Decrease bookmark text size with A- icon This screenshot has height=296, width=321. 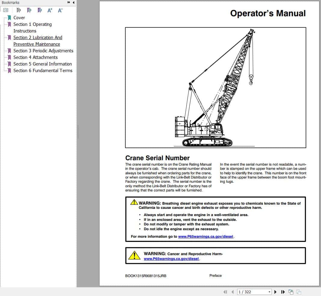60,10
